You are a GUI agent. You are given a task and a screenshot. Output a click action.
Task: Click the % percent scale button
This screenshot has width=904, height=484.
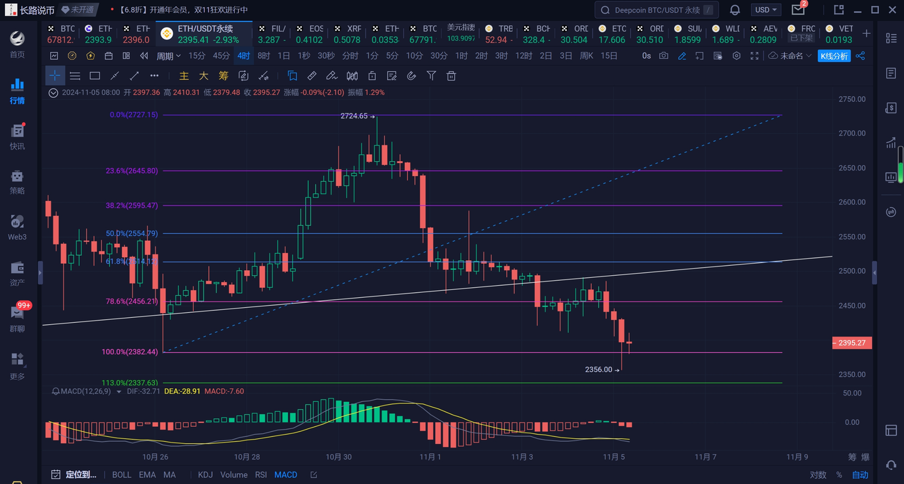tap(839, 475)
